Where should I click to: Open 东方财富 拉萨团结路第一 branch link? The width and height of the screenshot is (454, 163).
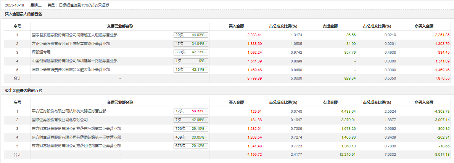(76, 137)
